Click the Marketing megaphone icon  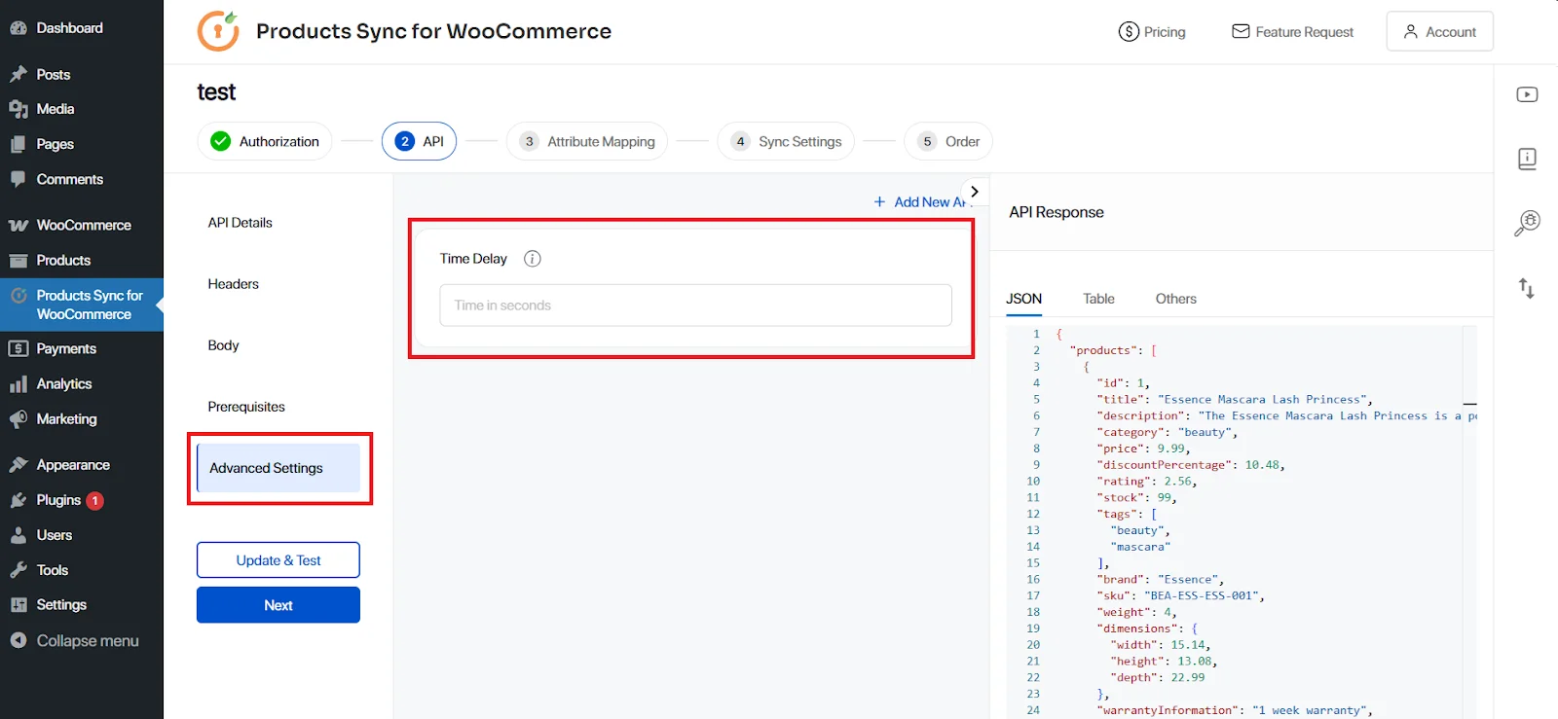19,419
